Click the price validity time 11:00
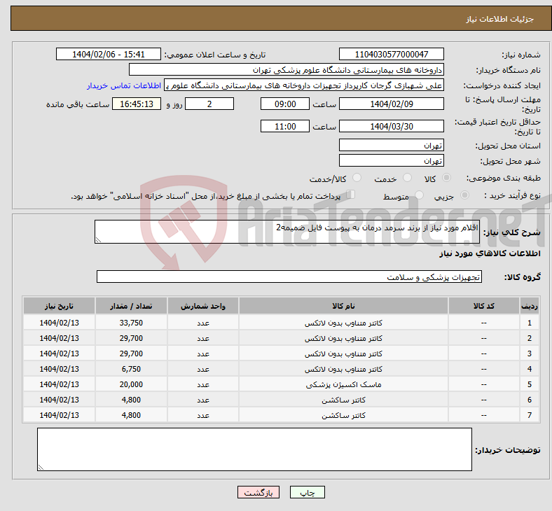Viewport: 552px width, 511px height. click(x=285, y=126)
